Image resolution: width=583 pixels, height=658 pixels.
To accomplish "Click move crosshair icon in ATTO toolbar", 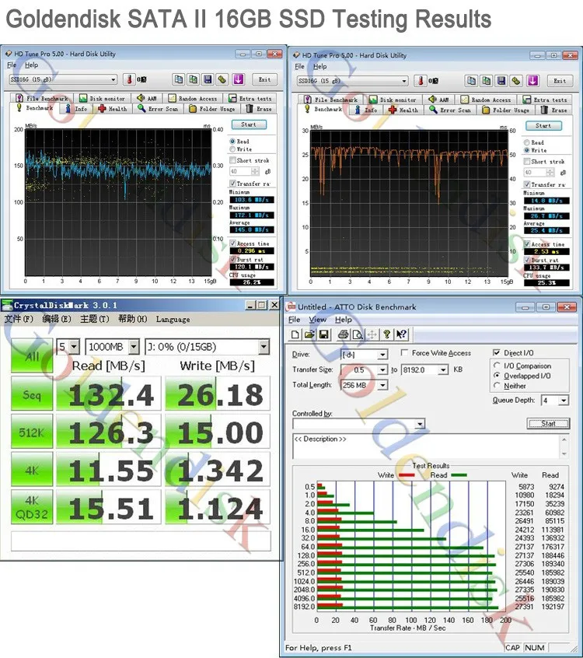I will click(372, 334).
